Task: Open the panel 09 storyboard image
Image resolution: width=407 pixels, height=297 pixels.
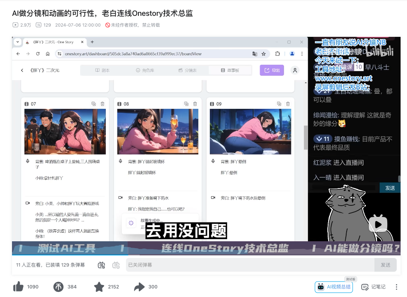Action: click(x=251, y=132)
